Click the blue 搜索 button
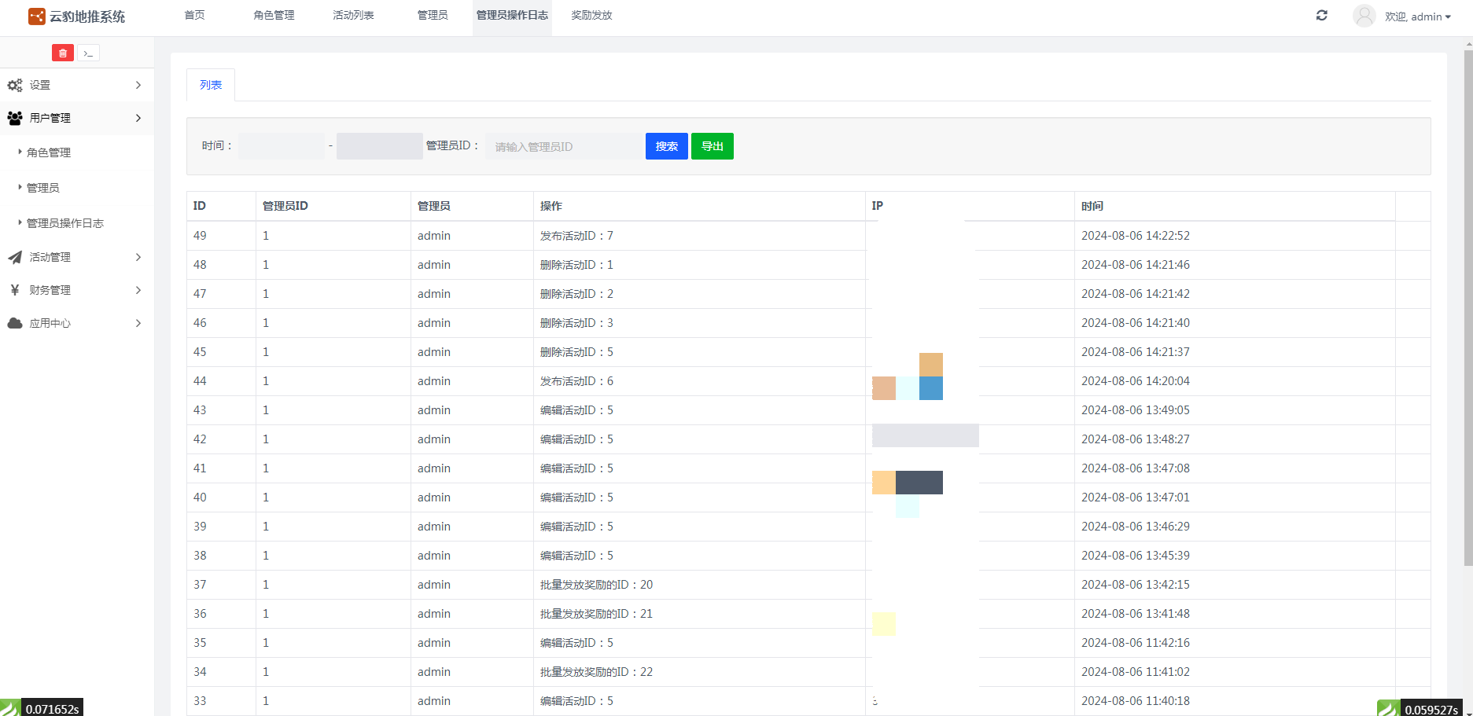Image resolution: width=1473 pixels, height=716 pixels. [x=667, y=146]
